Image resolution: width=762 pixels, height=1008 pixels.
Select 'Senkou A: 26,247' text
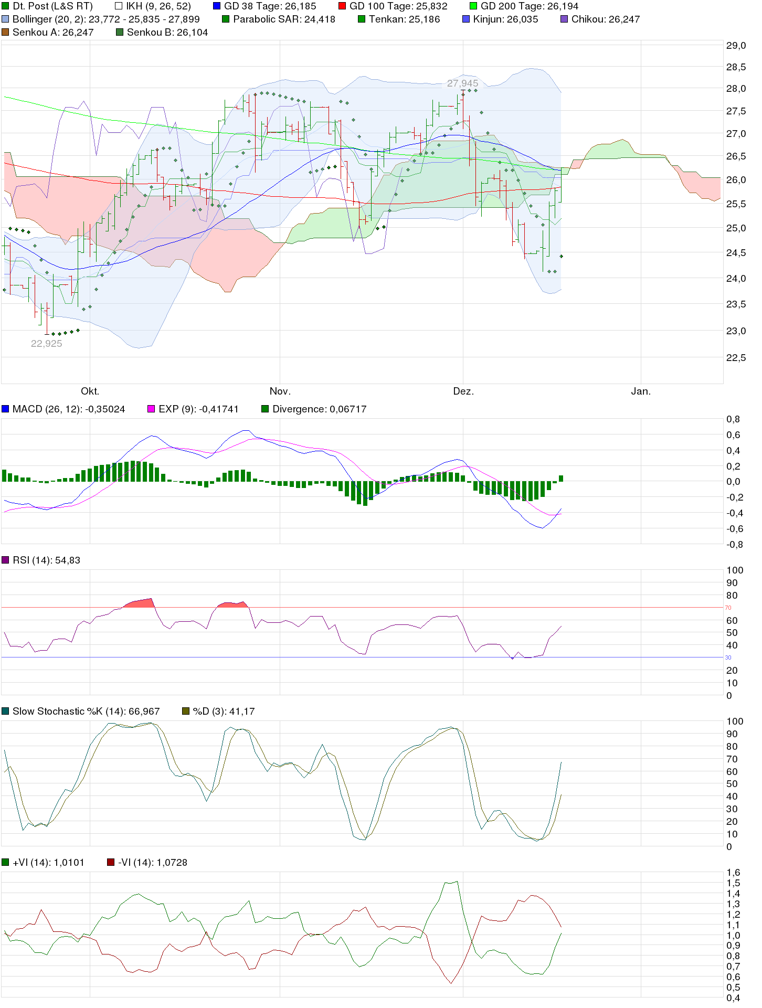[53, 33]
